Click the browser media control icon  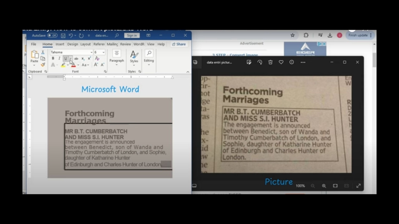point(320,35)
